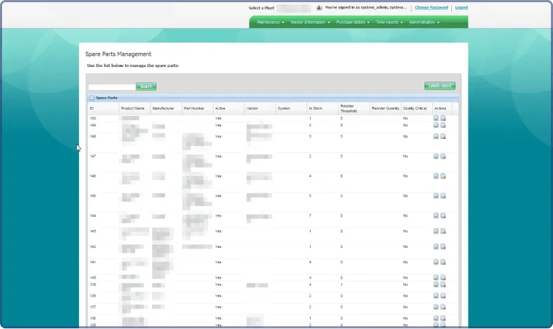Image resolution: width=553 pixels, height=329 pixels.
Task: Open the Time reports dropdown menu
Action: pyautogui.click(x=389, y=22)
